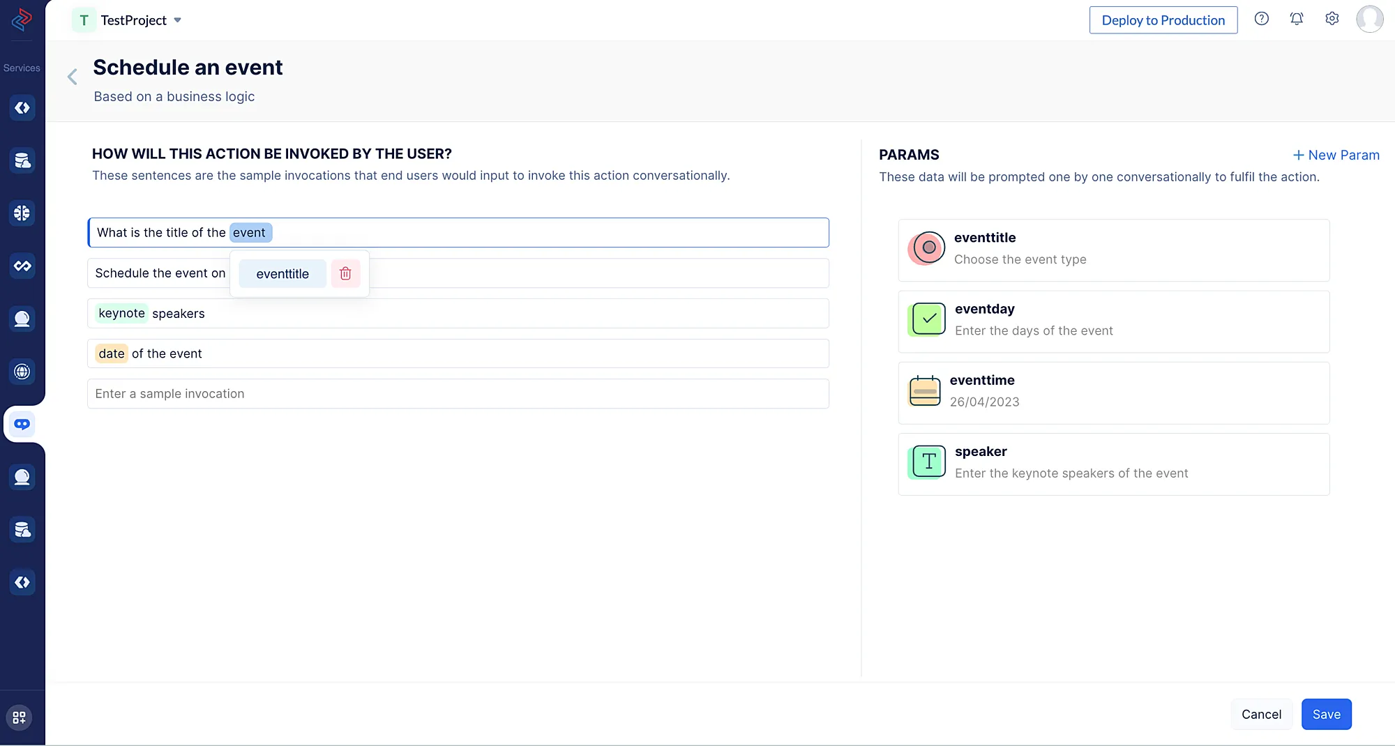Screen dimensions: 1395x746
Task: Click the user profile avatar
Action: point(1369,20)
